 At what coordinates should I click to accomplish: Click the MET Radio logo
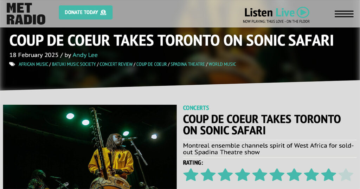pos(26,14)
